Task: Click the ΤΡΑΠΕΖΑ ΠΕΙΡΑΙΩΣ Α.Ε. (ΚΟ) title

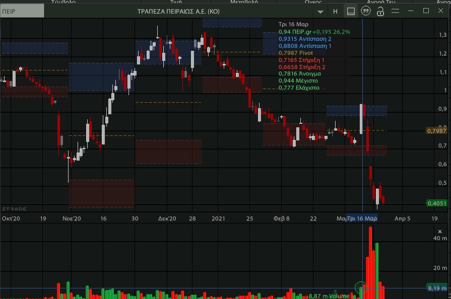Action: (x=178, y=12)
